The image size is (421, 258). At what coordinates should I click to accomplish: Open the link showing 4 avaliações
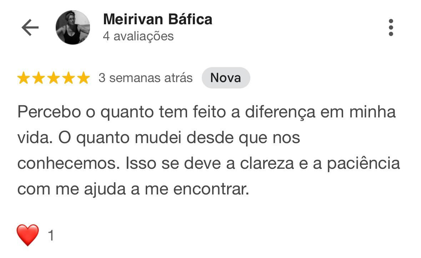tap(138, 36)
